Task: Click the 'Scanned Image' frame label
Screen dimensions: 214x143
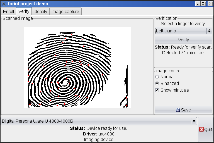Action: (18, 18)
